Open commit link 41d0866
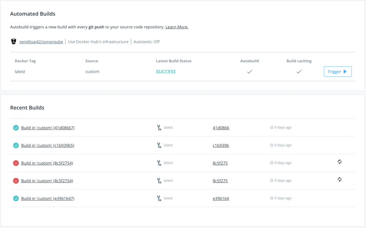Screen dimensions: 366x228 (221, 128)
